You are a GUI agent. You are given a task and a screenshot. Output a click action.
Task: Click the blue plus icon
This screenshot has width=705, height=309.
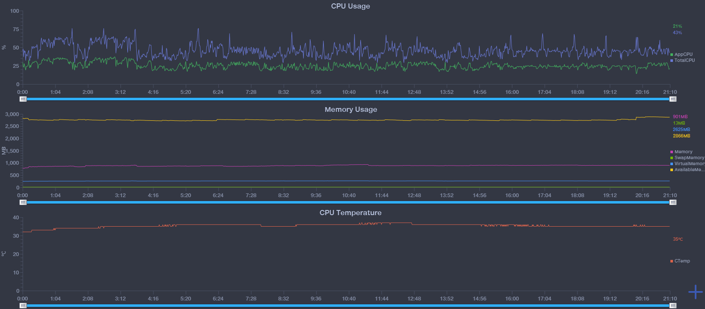coord(696,292)
